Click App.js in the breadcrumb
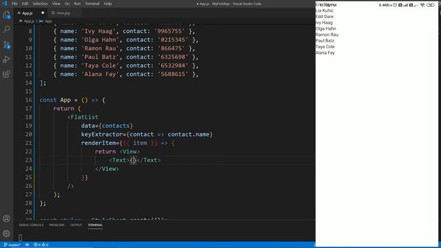The width and height of the screenshot is (441, 248). click(29, 21)
